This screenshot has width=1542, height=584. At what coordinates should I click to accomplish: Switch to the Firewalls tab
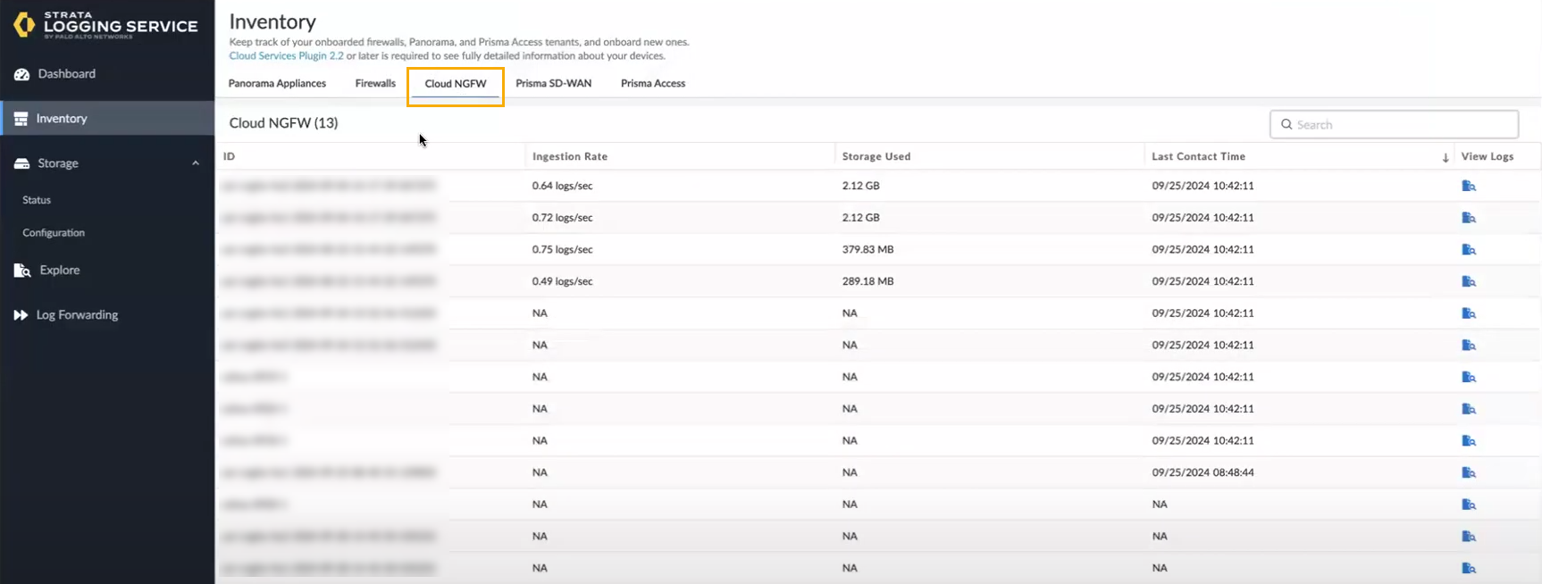[375, 84]
